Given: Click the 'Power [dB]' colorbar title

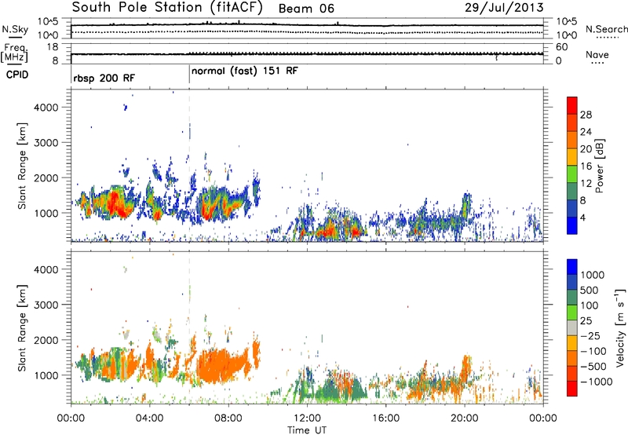Looking at the screenshot, I should [x=599, y=166].
